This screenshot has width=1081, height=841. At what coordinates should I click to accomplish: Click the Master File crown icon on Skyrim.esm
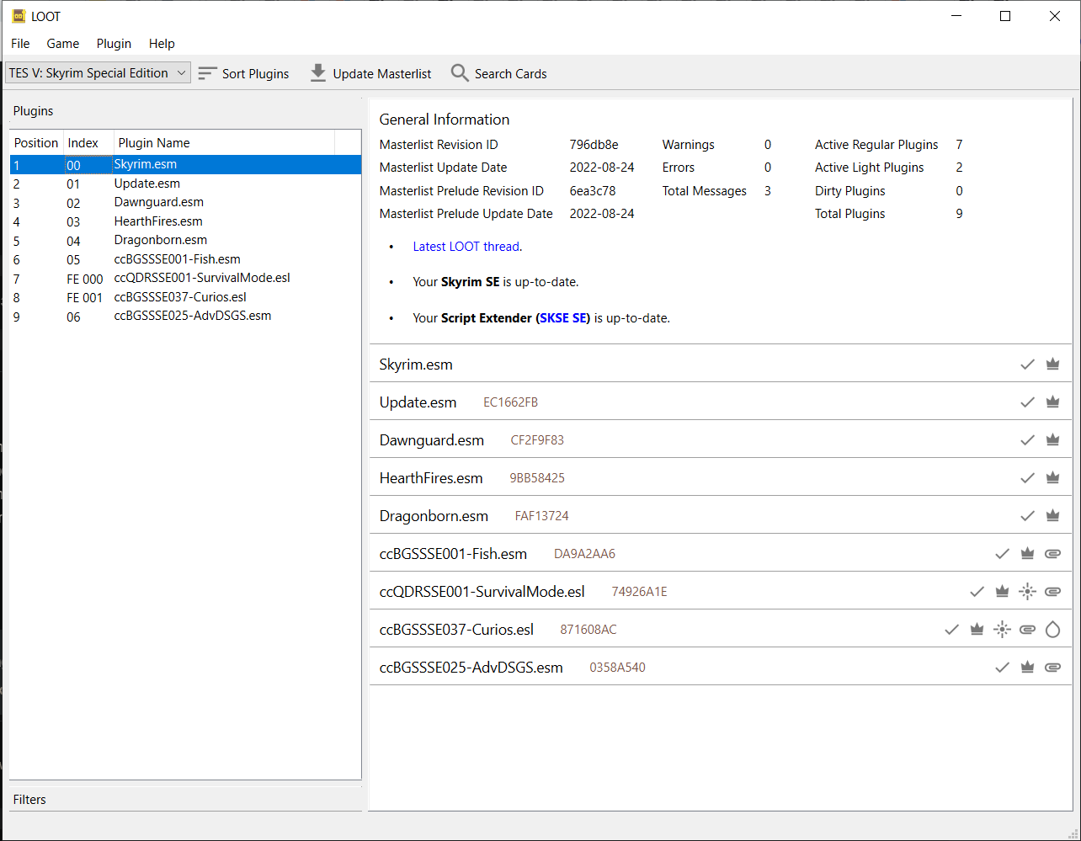(1052, 364)
